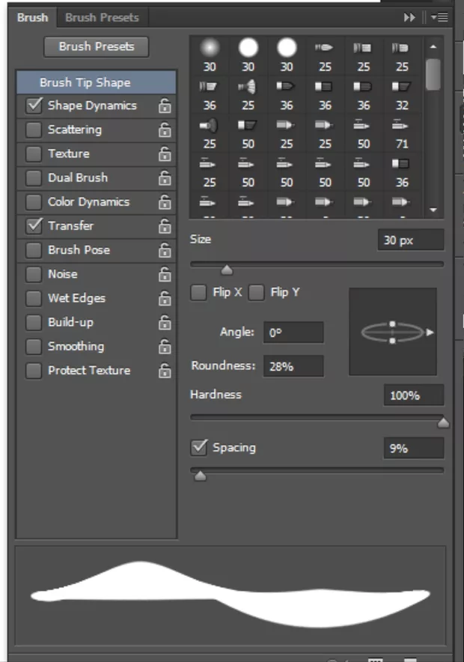Check the Flip X option
Screen dimensions: 464x662
198,293
